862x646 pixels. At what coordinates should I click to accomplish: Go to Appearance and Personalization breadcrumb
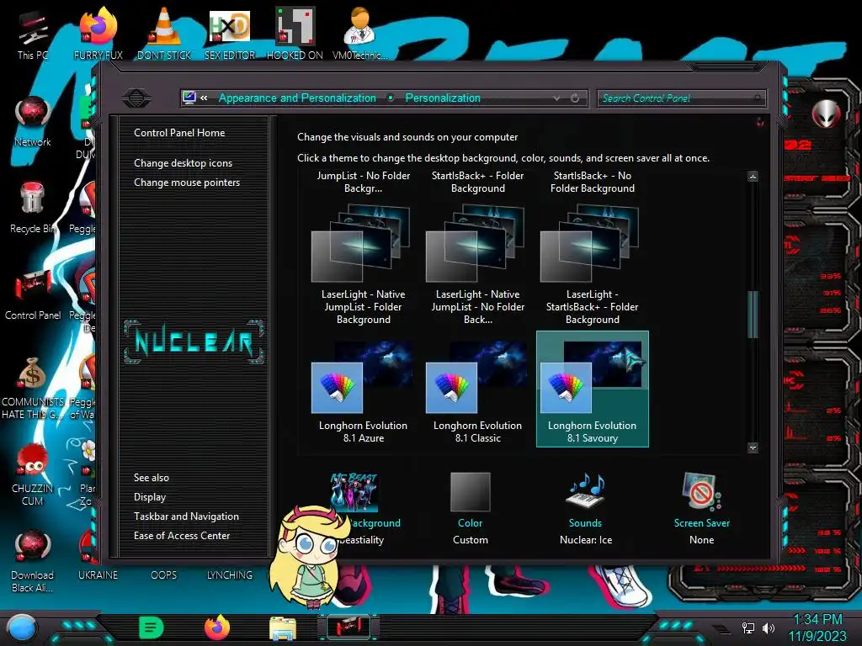pos(297,98)
